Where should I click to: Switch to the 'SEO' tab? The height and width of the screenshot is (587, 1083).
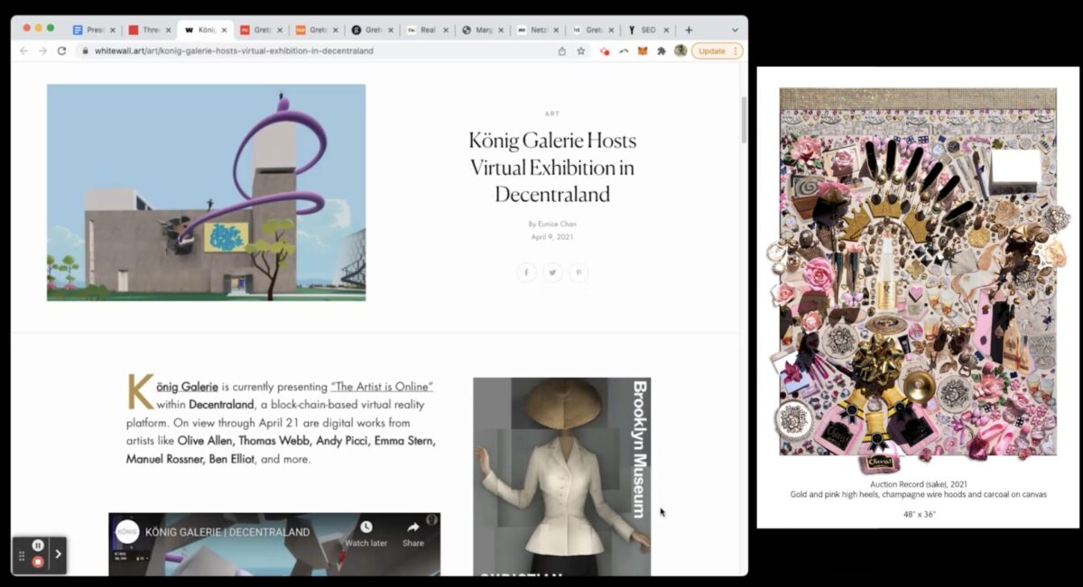[x=648, y=30]
